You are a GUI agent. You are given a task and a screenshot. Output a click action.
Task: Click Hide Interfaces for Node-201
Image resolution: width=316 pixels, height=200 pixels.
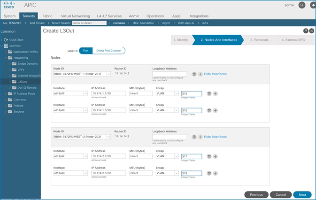coord(215,74)
